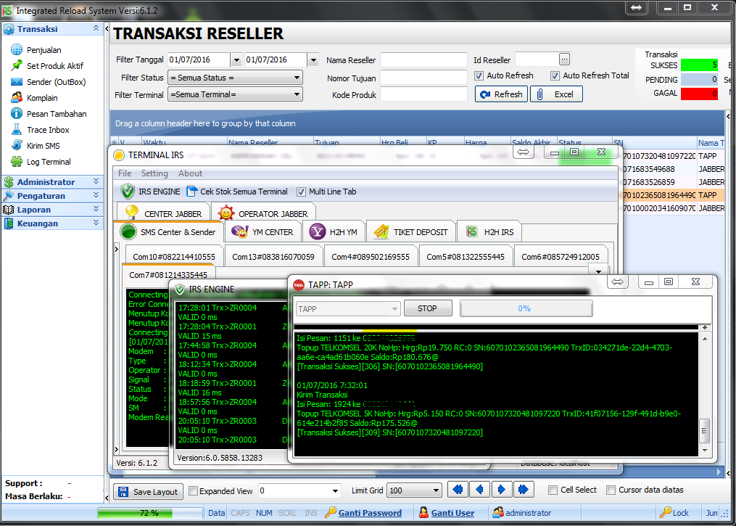Go to next page arrow
The image size is (736, 526).
(502, 490)
